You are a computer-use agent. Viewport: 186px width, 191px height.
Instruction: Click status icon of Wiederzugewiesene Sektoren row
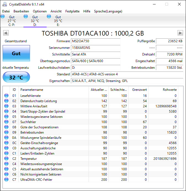coord(6,116)
